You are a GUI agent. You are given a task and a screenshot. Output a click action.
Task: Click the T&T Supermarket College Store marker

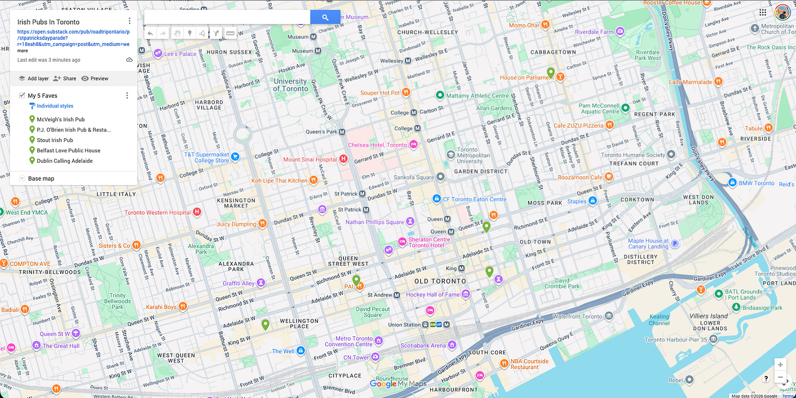tap(235, 157)
